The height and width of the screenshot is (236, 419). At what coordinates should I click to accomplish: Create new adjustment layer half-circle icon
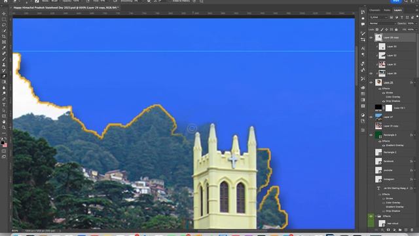coord(394,230)
